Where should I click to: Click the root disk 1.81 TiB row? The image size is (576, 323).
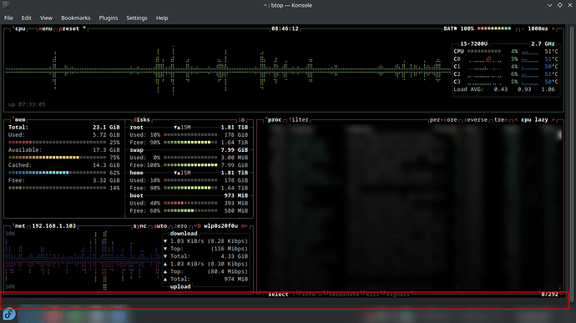[189, 127]
